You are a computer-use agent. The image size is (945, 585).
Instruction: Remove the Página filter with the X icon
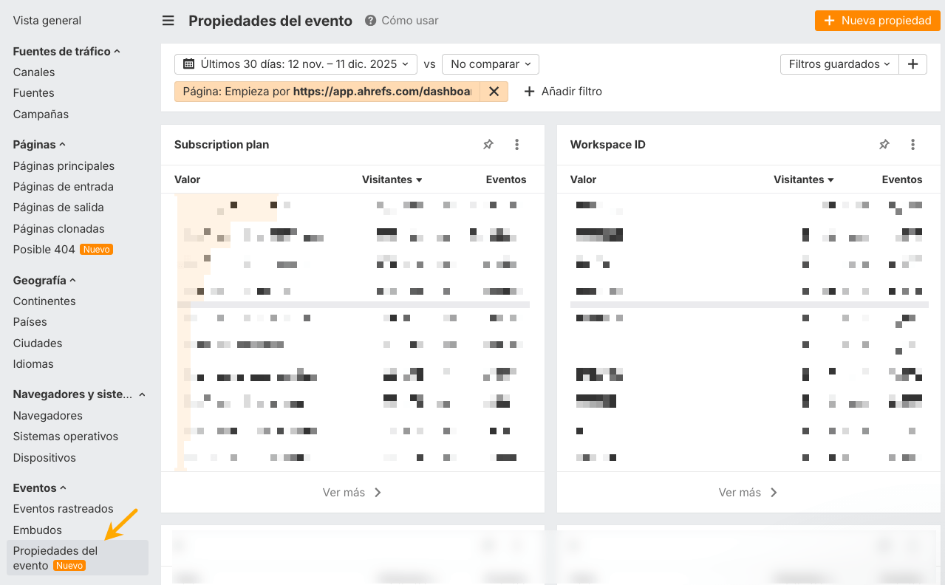coord(494,91)
